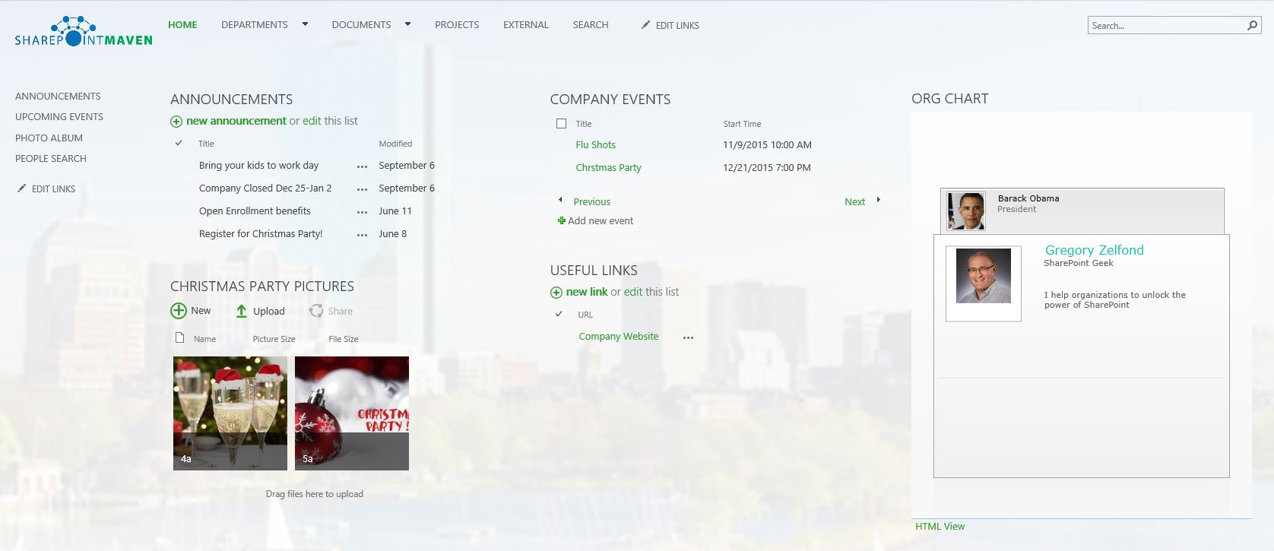Click edit link in Announcements list

pyautogui.click(x=312, y=121)
